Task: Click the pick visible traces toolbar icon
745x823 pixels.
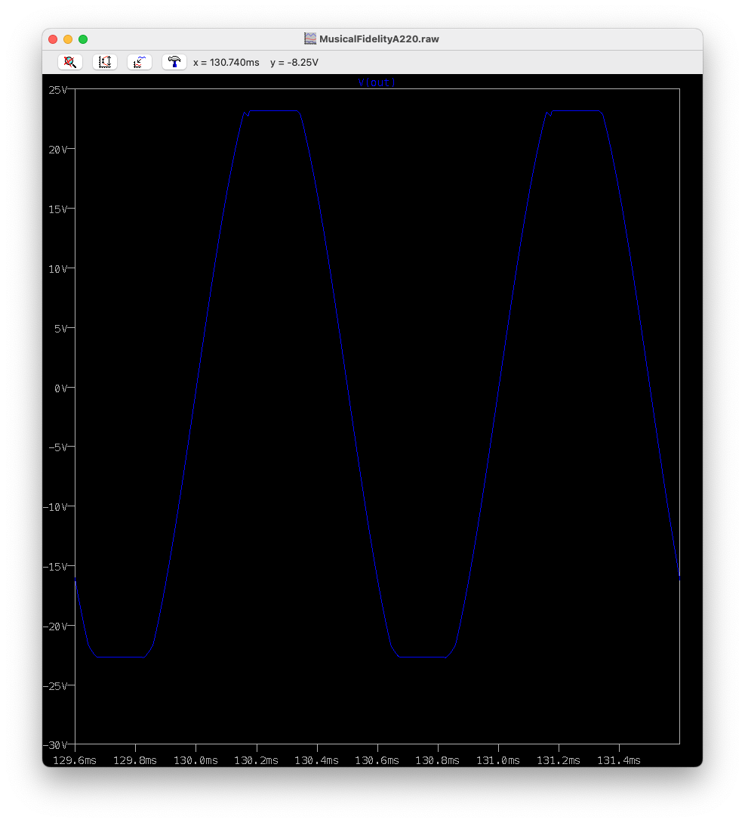Action: coord(140,62)
